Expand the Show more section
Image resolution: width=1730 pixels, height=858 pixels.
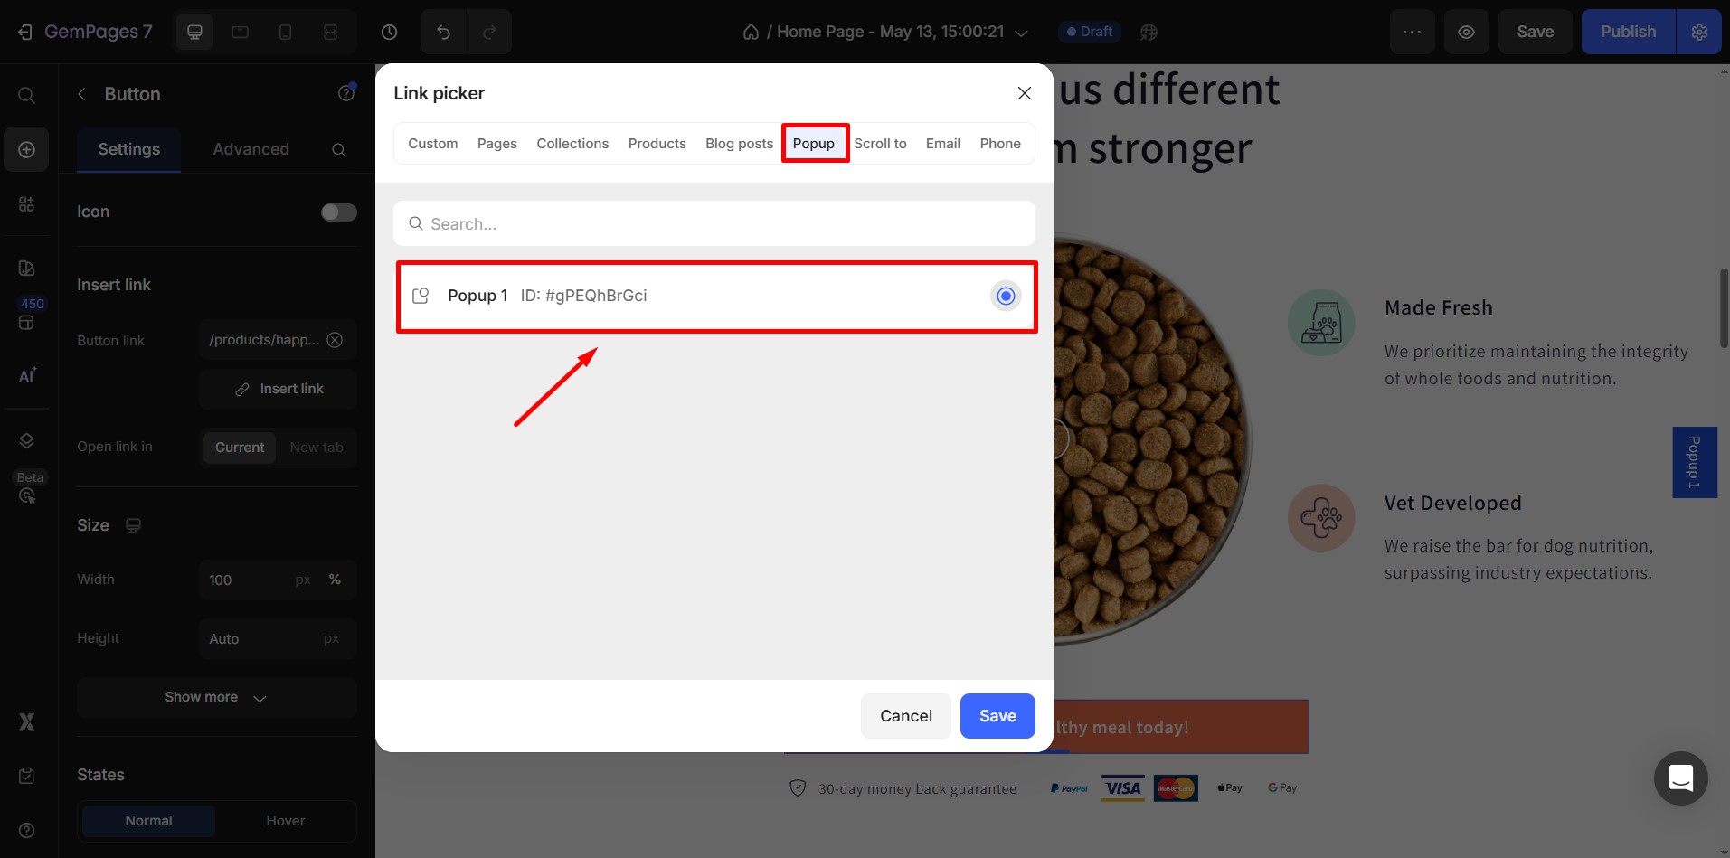pyautogui.click(x=215, y=697)
